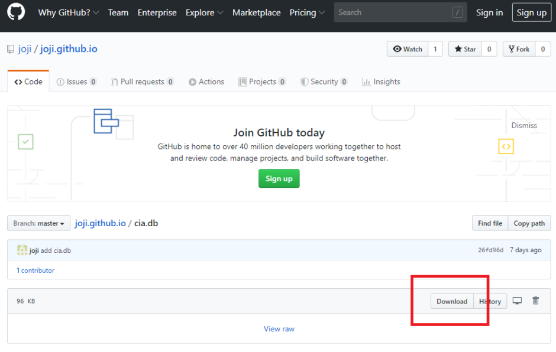Click the trash can delete icon

(536, 301)
